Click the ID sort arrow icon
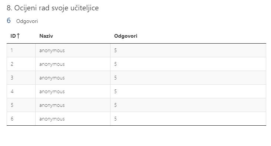This screenshot has height=146, width=271. click(x=18, y=36)
